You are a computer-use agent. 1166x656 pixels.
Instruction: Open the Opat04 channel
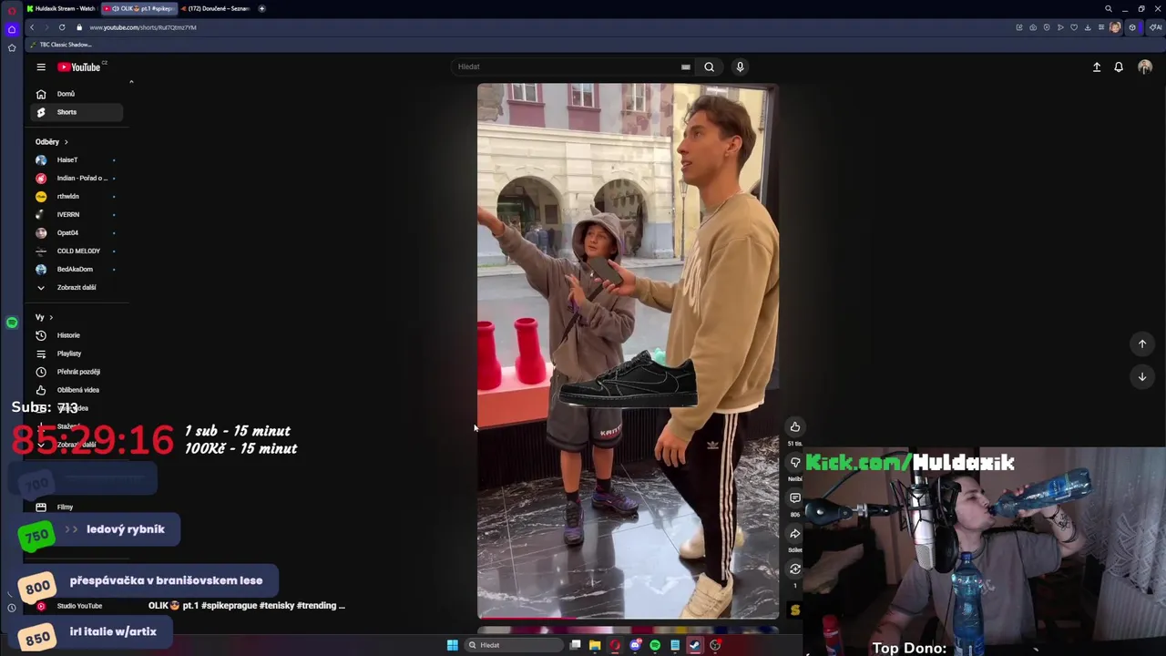coord(77,233)
